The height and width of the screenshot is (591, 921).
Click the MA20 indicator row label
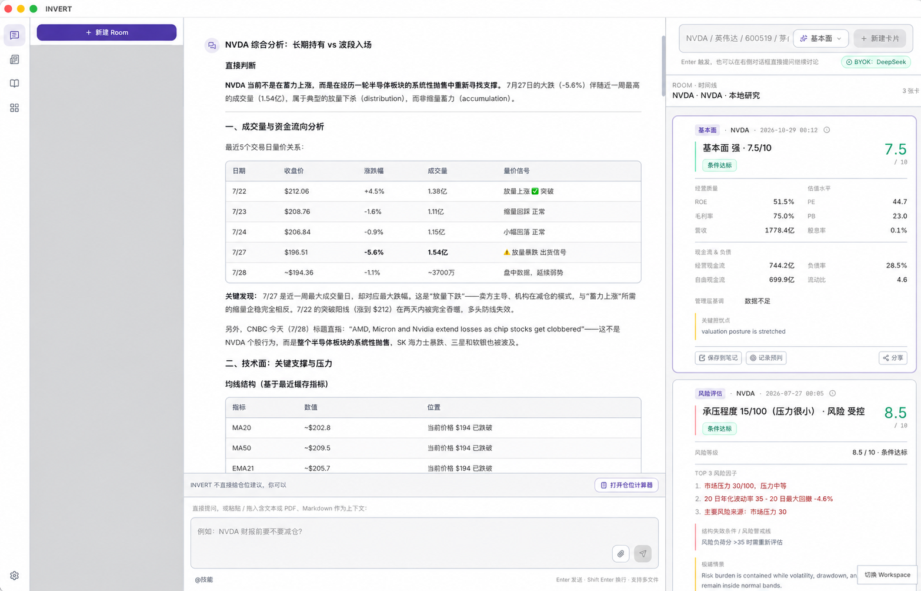(242, 427)
